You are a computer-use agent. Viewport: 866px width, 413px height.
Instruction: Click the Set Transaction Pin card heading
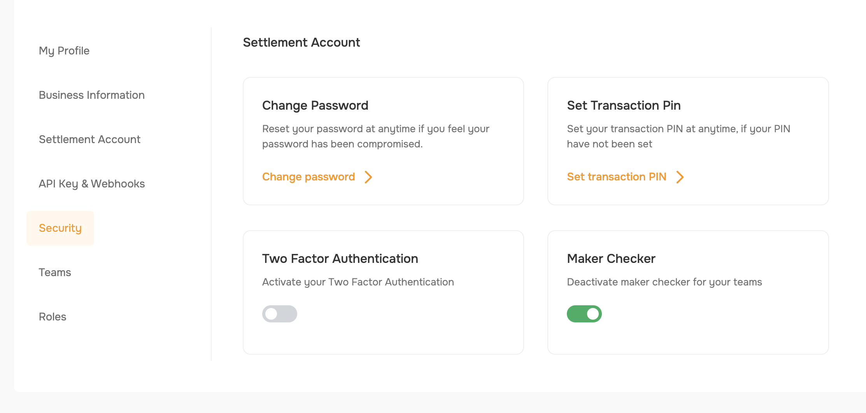pyautogui.click(x=624, y=105)
